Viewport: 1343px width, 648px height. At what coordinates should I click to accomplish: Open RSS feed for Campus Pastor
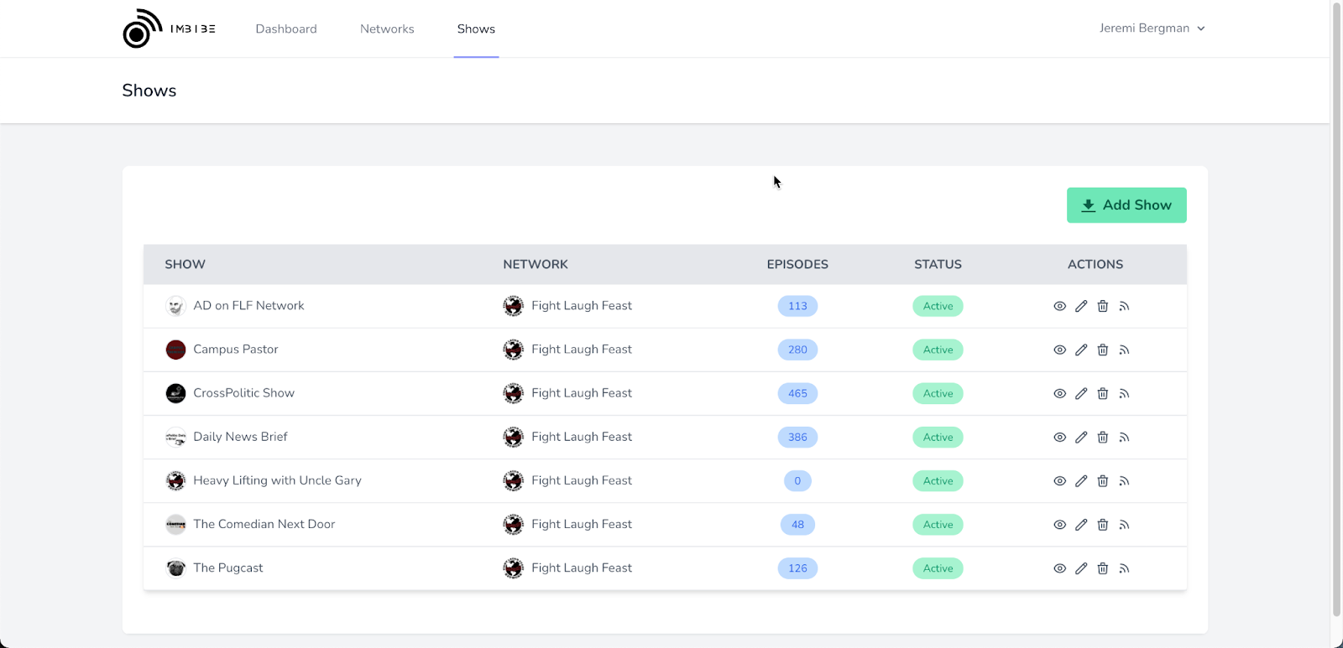coord(1124,350)
